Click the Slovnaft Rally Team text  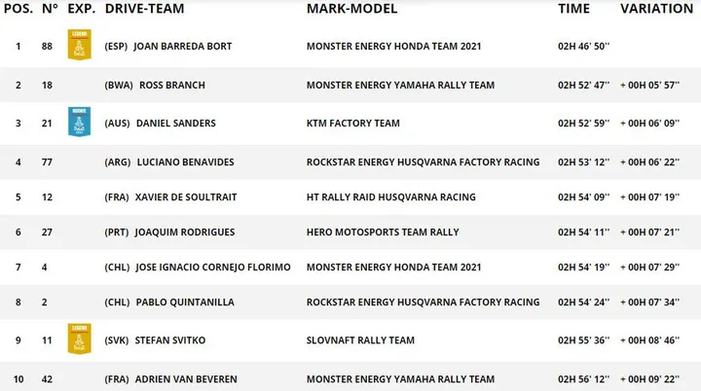360,340
